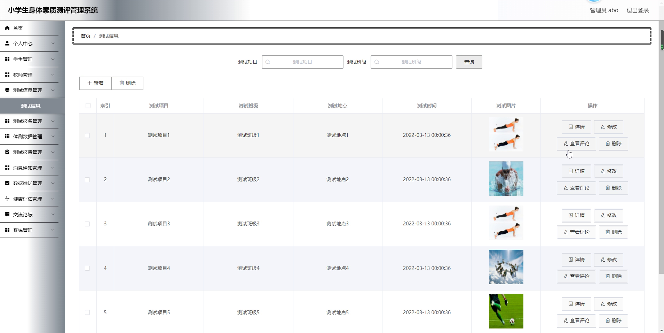Expand 系统管理 using its chevron
664x333 pixels.
[x=53, y=230]
